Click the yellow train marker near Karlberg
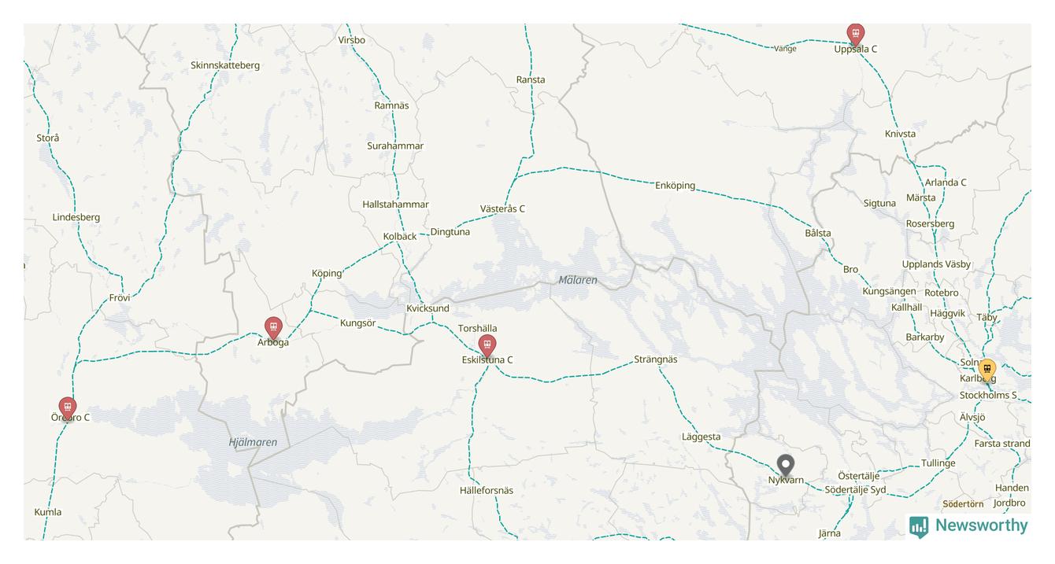The width and height of the screenshot is (1055, 564). tap(987, 370)
